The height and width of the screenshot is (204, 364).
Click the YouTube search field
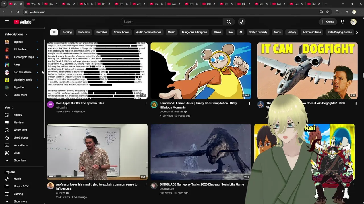172,22
